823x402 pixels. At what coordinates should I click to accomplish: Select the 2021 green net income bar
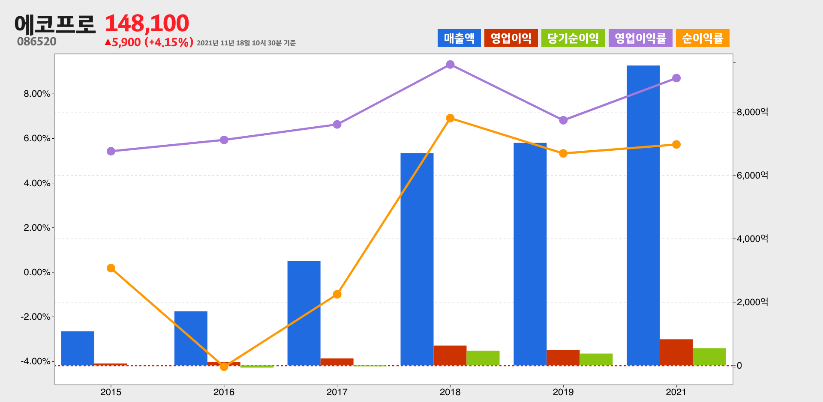pyautogui.click(x=709, y=357)
